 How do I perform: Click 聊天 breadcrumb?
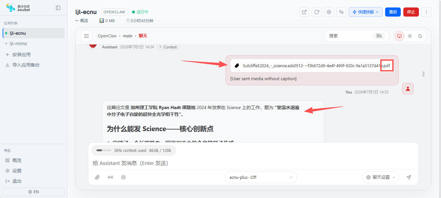tap(143, 36)
